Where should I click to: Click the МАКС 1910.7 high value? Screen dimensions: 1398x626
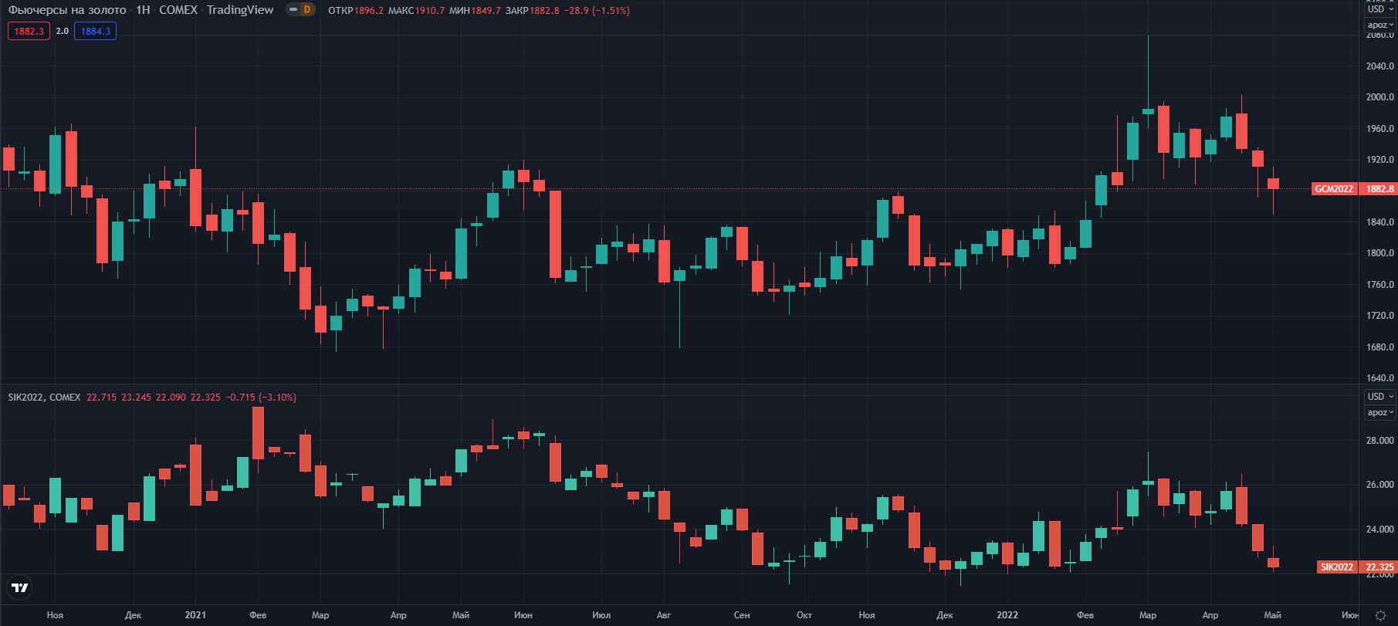(416, 11)
